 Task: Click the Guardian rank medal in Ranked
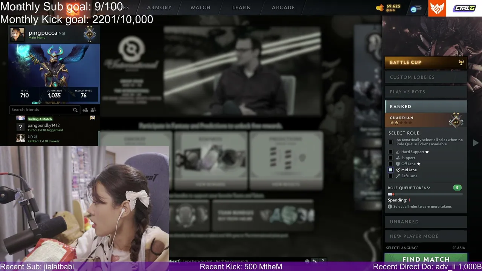(456, 121)
